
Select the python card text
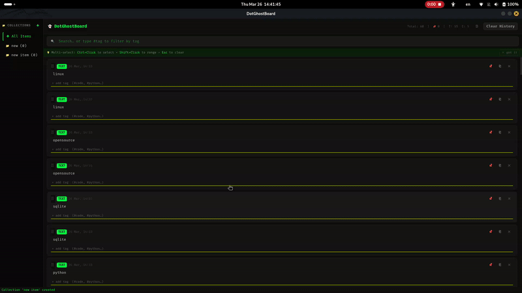[x=59, y=272]
